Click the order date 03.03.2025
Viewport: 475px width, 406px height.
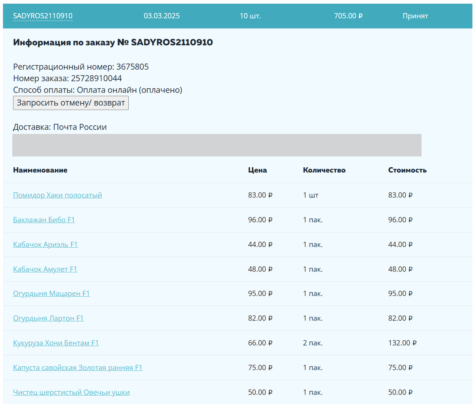(x=161, y=16)
